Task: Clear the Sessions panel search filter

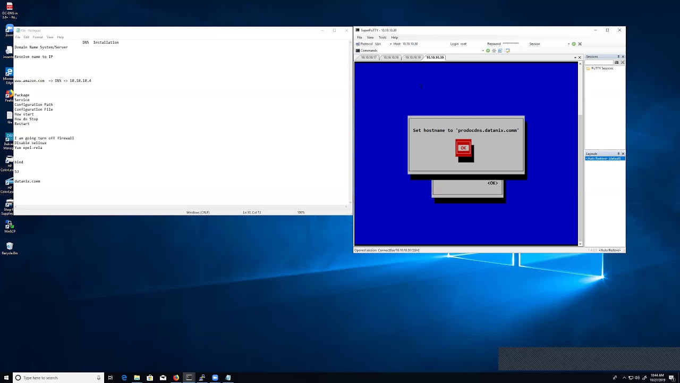Action: tap(623, 62)
